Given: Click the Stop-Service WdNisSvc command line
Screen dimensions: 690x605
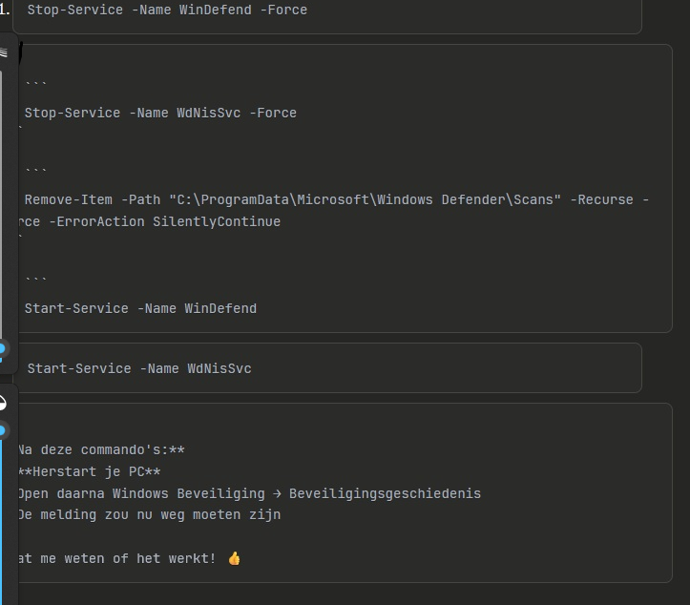Looking at the screenshot, I should coord(160,113).
